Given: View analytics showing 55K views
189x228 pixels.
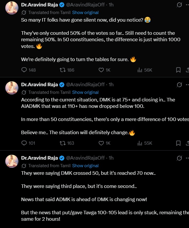Looking at the screenshot, I should click(x=145, y=143).
